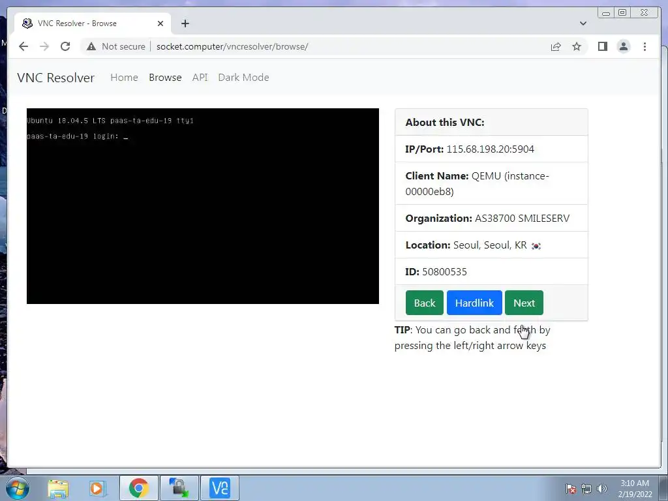
Task: Open the Home nav link
Action: click(124, 78)
